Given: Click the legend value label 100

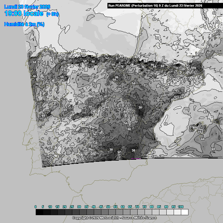Looking at the screenshot, I should click(x=181, y=207).
